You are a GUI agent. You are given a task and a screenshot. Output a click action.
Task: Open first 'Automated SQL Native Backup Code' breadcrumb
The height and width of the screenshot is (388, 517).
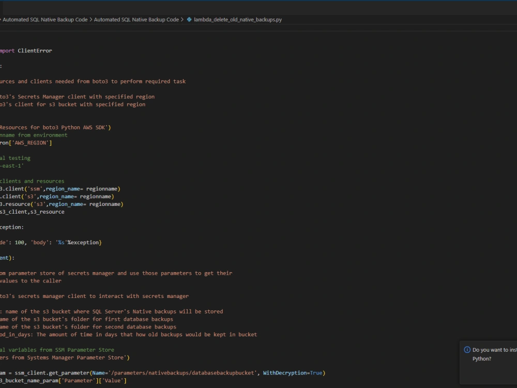(45, 20)
